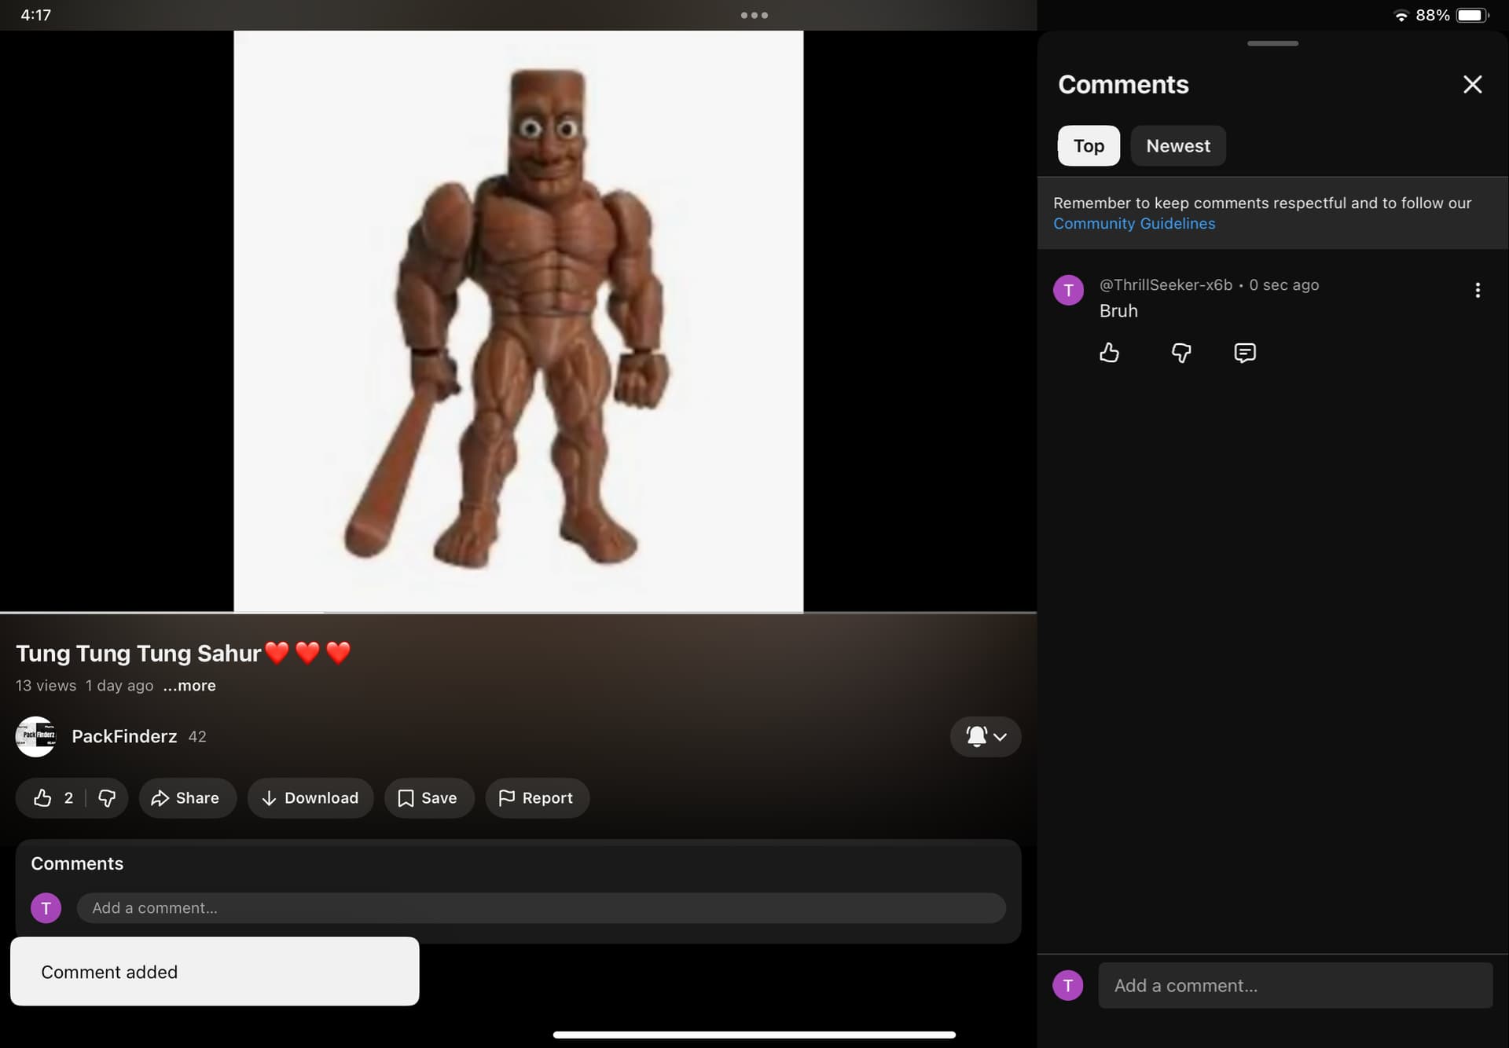Save video to a playlist
1509x1048 pixels.
[x=428, y=798]
